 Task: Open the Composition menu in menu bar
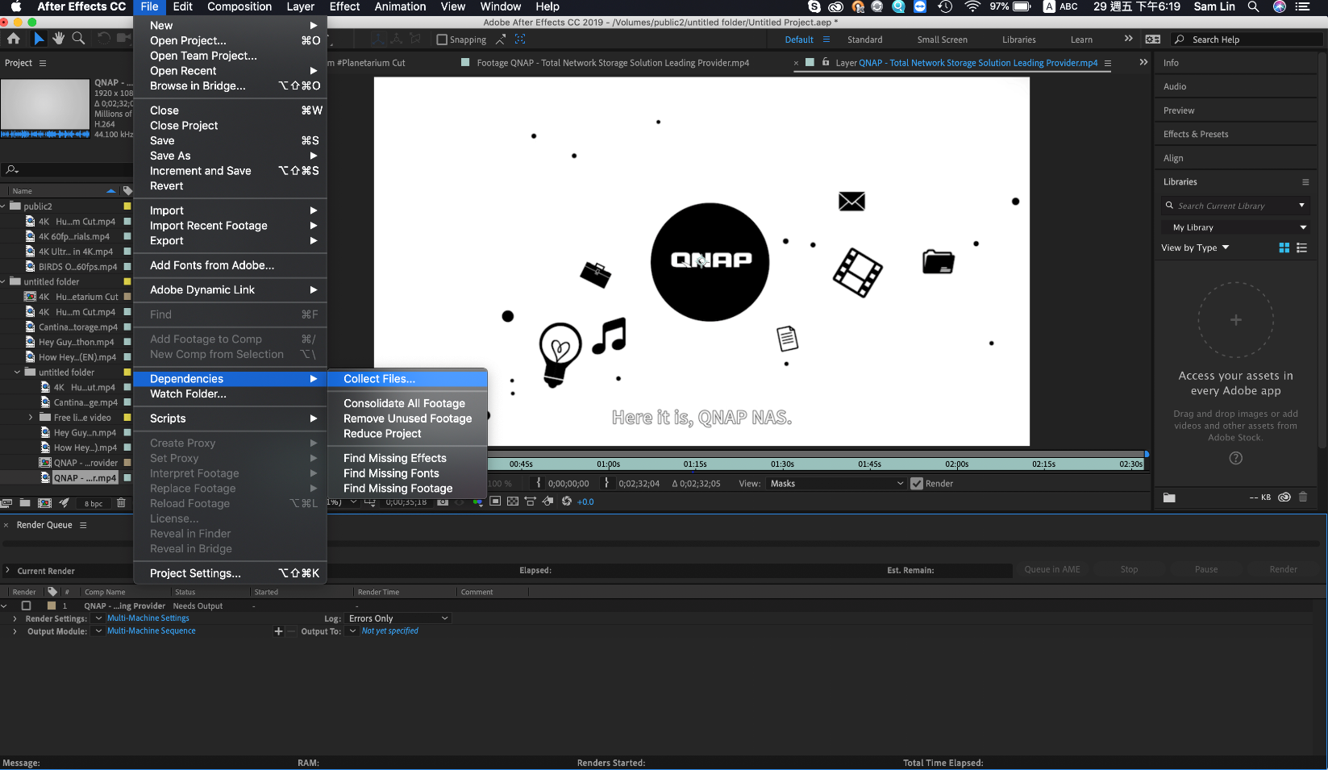click(x=239, y=6)
